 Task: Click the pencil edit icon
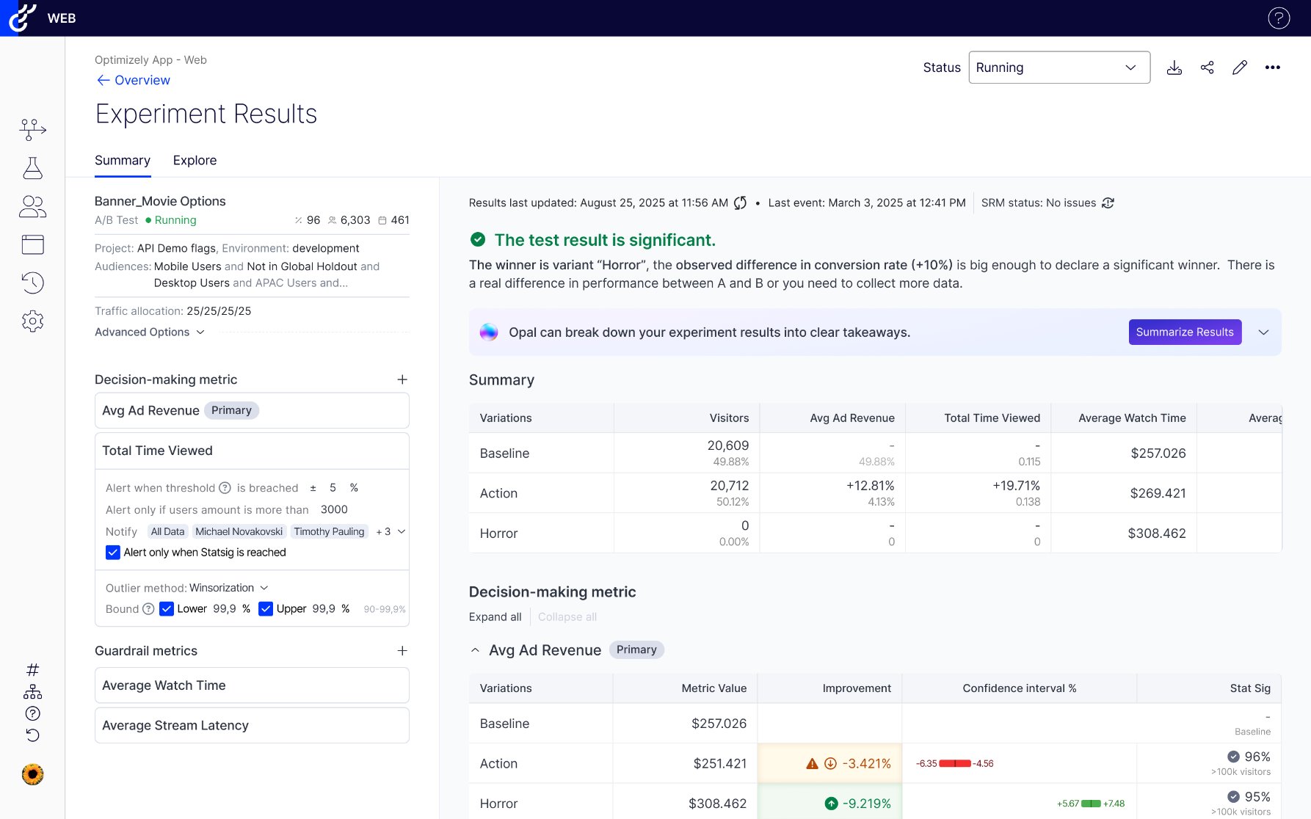click(1240, 68)
